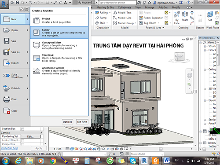This screenshot has height=165, width=220.
Task: Click New in the application menu
Action: [13, 19]
